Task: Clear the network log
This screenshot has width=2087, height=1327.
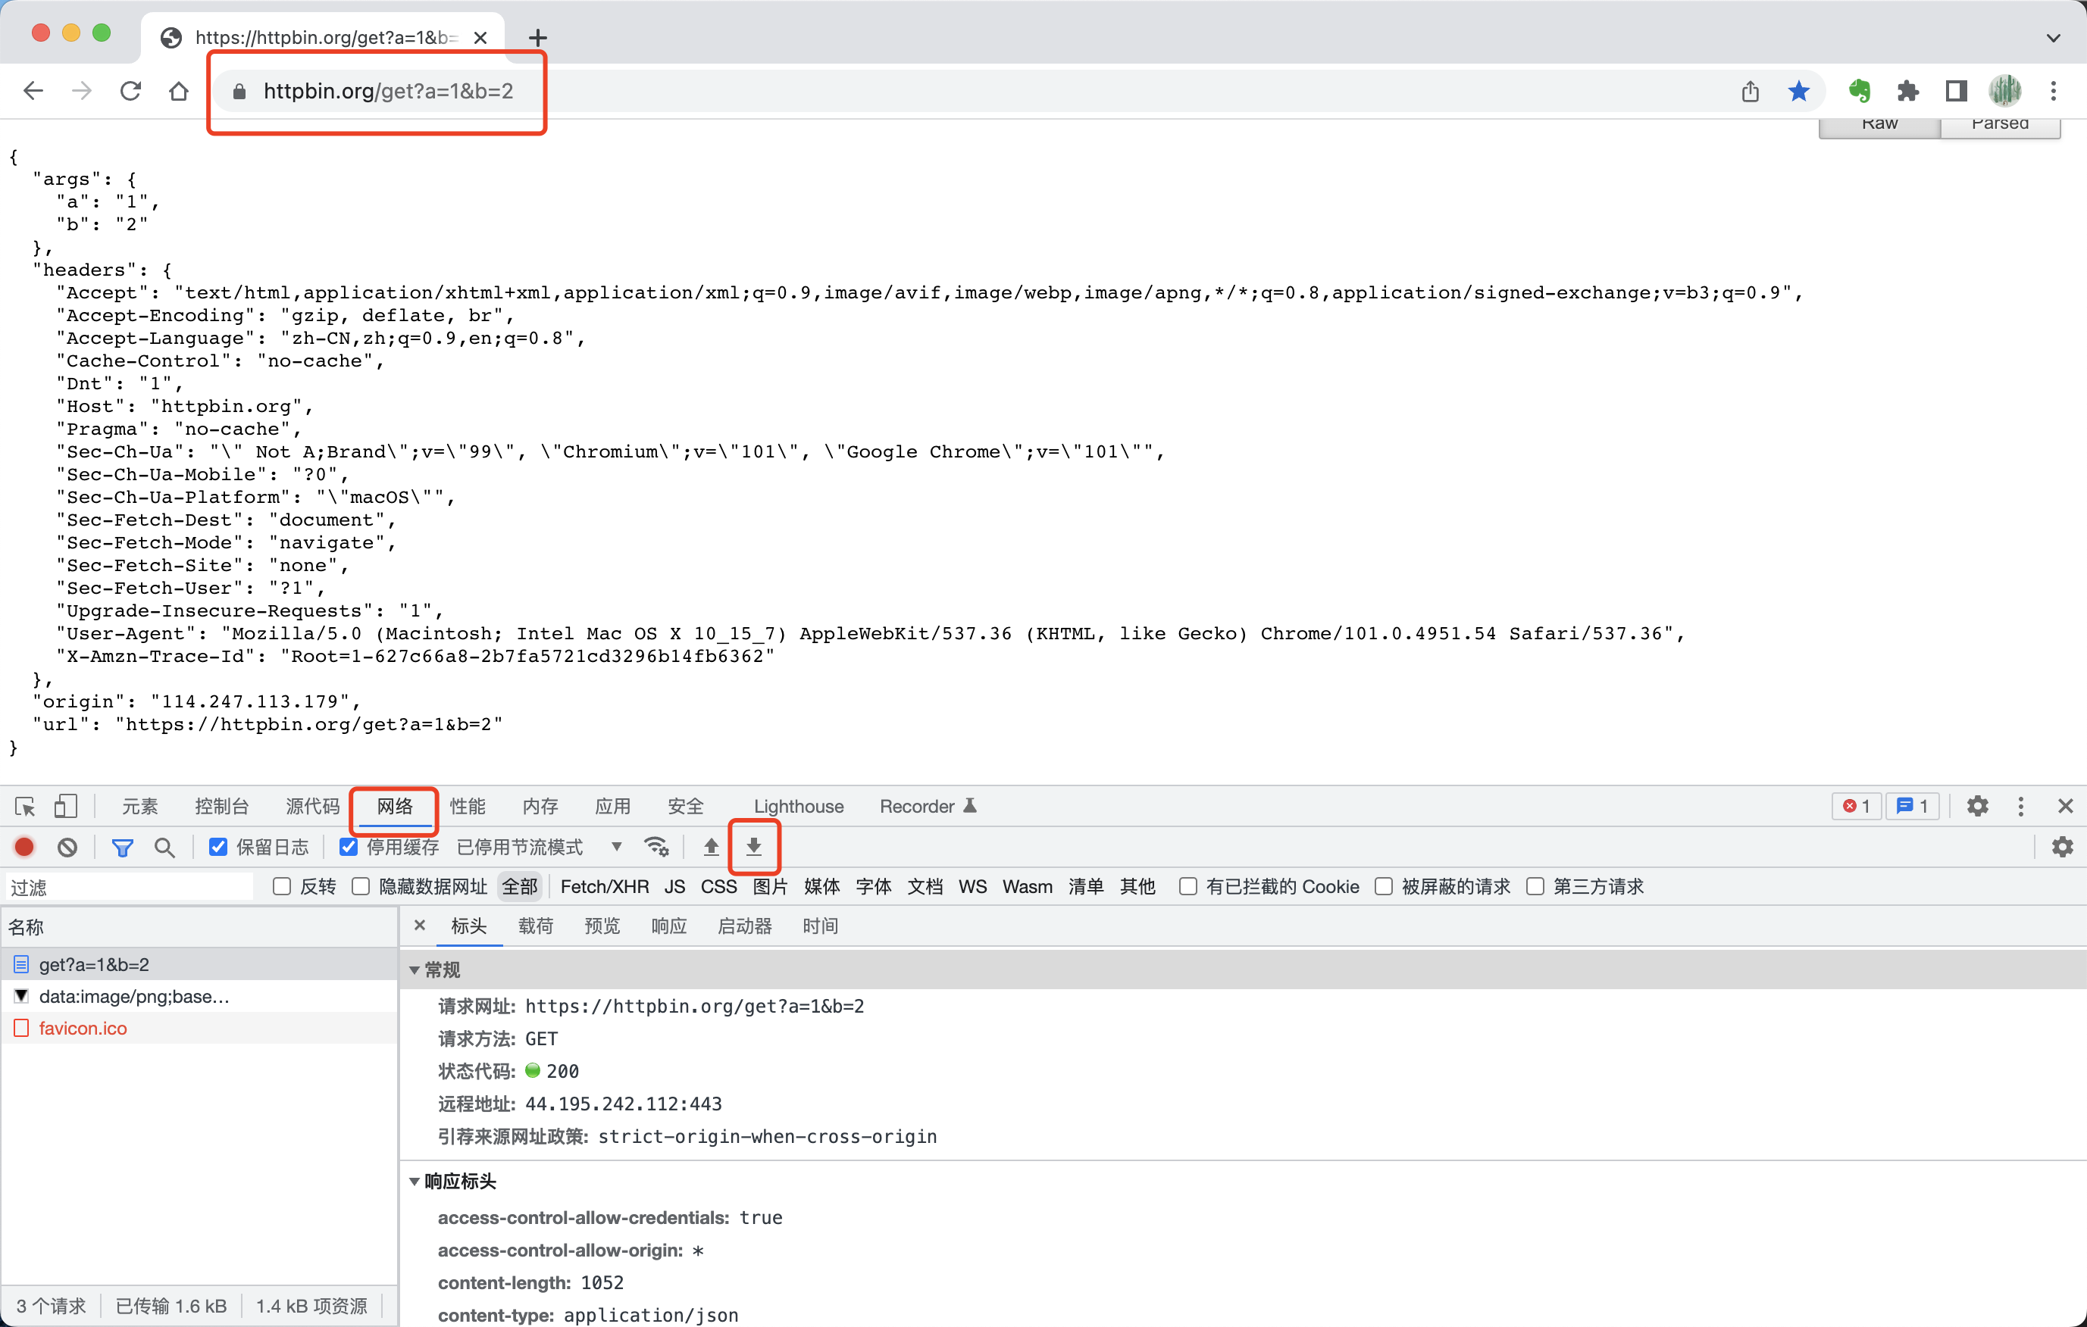Action: [67, 847]
